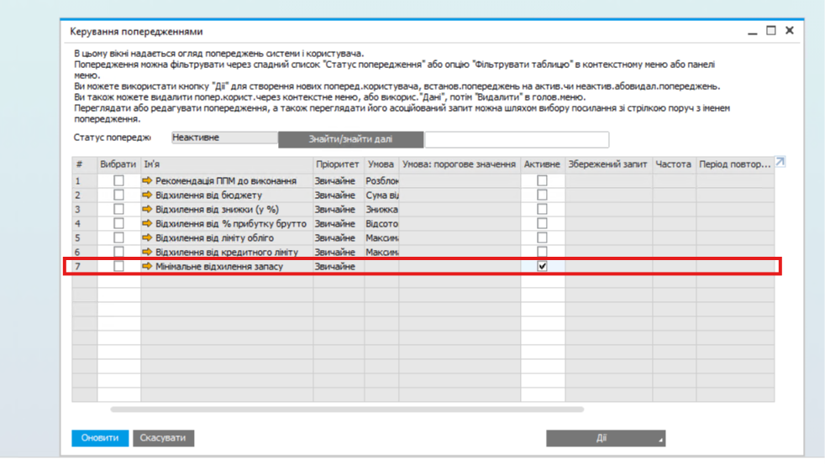825x464 pixels.
Task: Uncheck Активне for Мінімальне відхилення запасу
Action: [542, 267]
